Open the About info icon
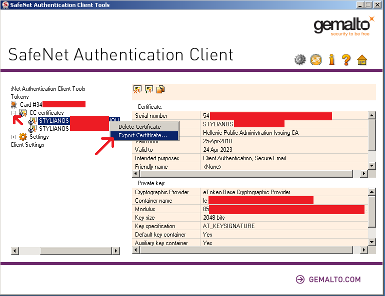Image resolution: width=385 pixels, height=296 pixels. tap(331, 60)
